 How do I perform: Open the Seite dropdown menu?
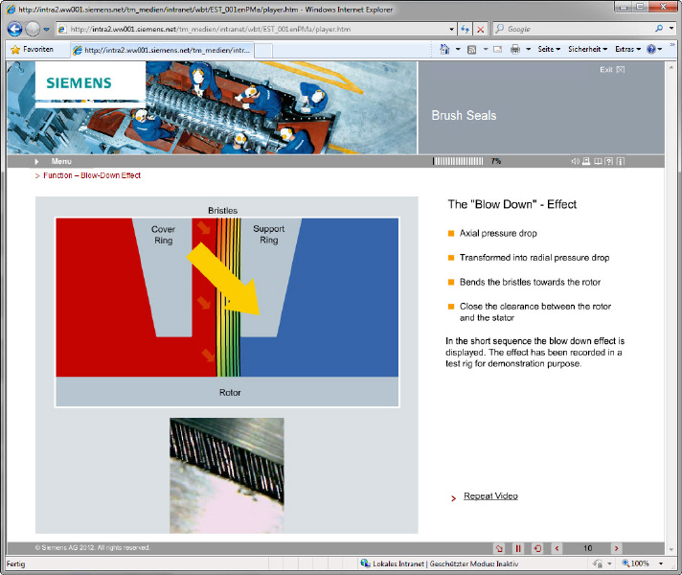point(549,49)
